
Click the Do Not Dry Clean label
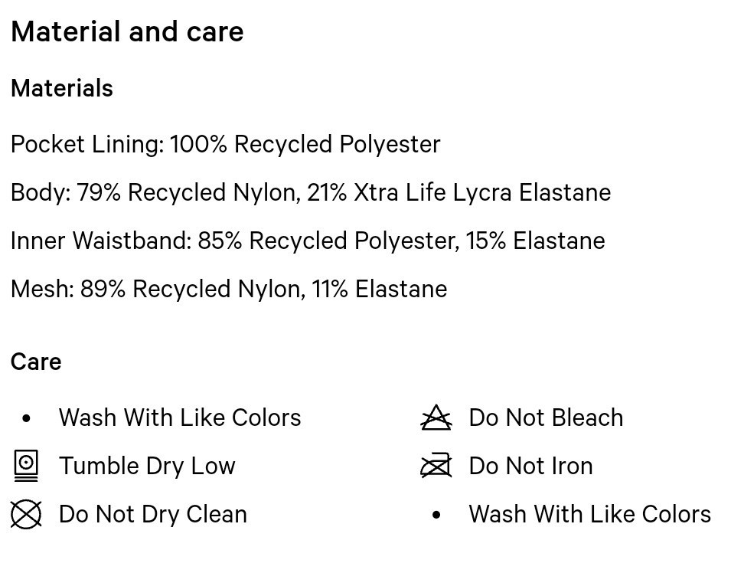[x=153, y=515]
